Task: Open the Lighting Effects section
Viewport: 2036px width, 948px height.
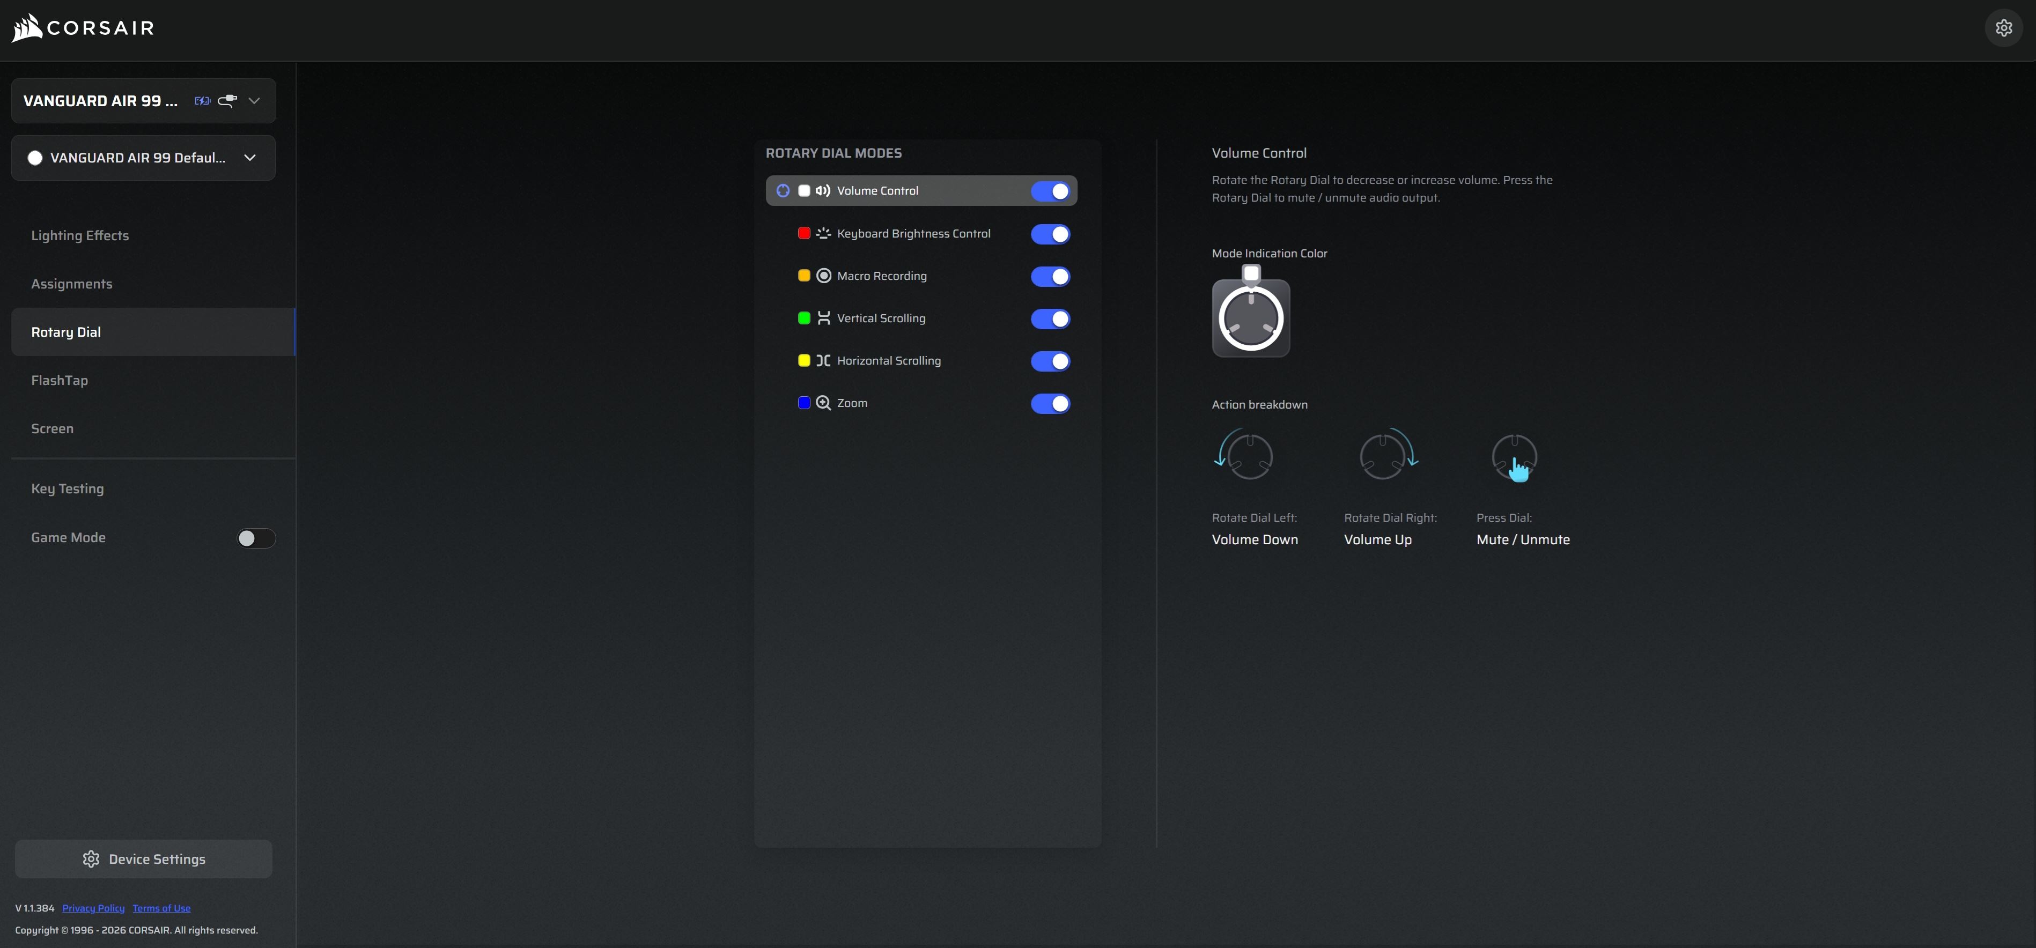Action: click(80, 235)
